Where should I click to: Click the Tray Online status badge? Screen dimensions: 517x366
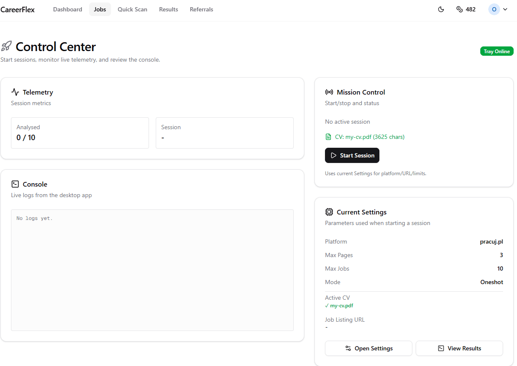coord(497,51)
